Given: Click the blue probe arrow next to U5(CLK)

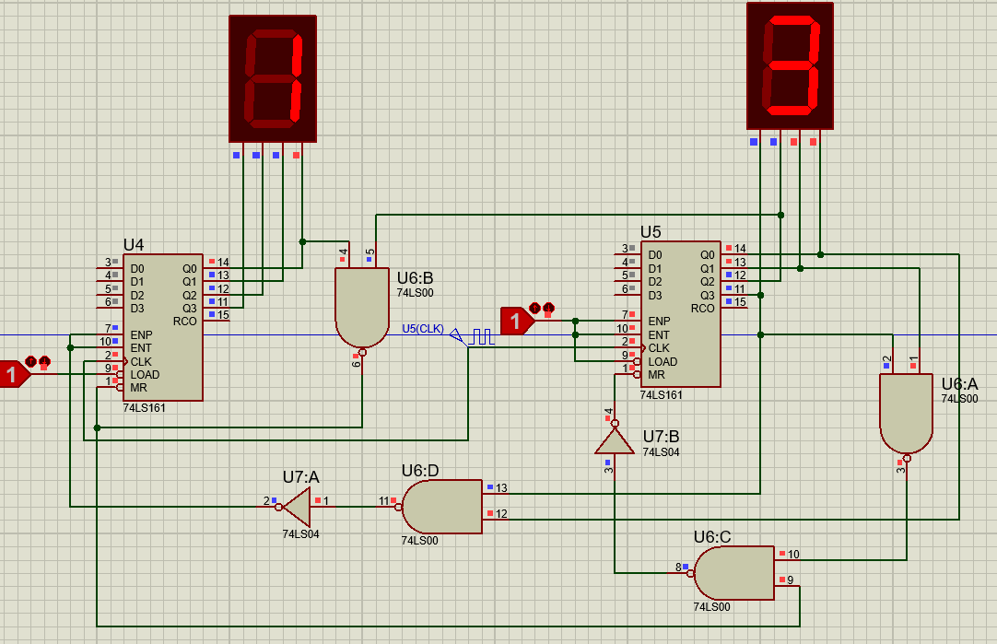Looking at the screenshot, I should tap(456, 334).
